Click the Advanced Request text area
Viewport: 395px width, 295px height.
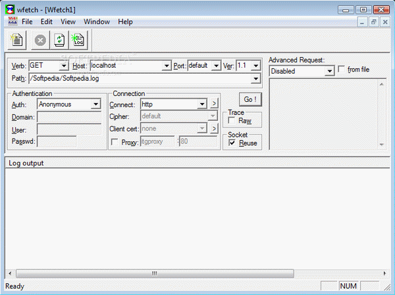(x=323, y=114)
